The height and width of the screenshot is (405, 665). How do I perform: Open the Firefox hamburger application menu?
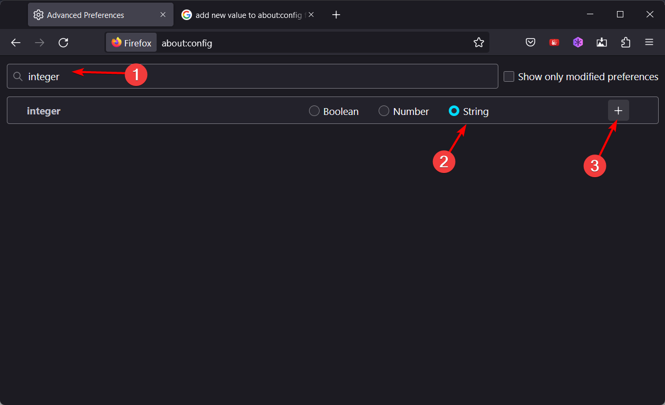pyautogui.click(x=649, y=43)
